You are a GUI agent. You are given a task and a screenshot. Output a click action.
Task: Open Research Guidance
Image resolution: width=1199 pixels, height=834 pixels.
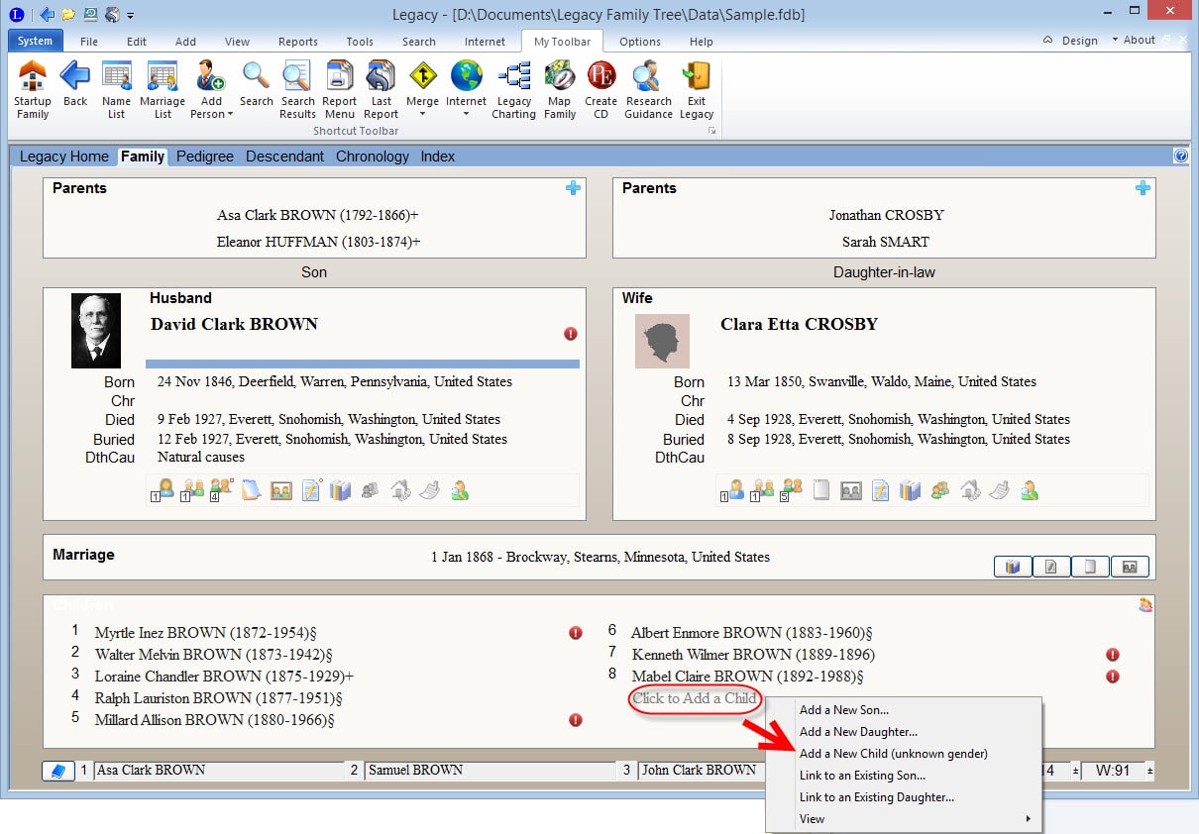[x=648, y=89]
